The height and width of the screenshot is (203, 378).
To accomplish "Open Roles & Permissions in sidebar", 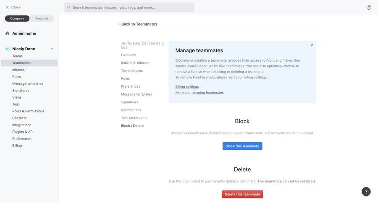I will [x=28, y=111].
